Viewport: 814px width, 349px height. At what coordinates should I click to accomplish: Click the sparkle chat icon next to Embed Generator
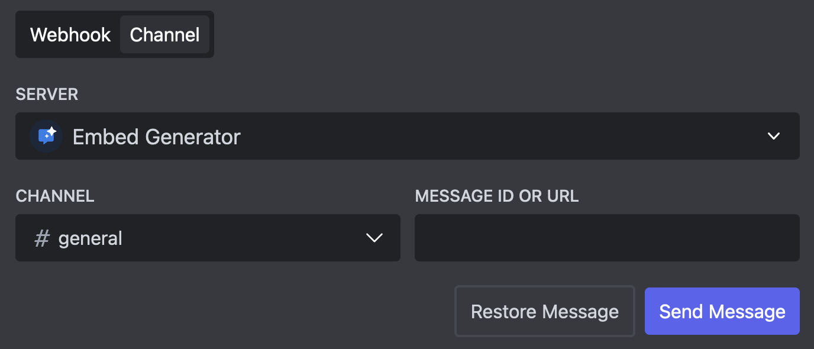click(x=46, y=136)
